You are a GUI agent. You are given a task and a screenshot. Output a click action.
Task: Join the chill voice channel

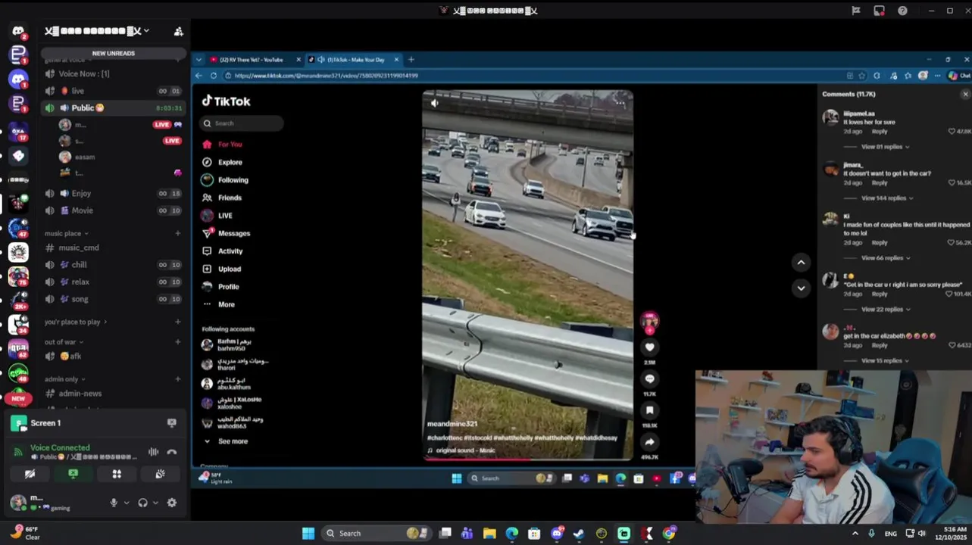[114, 265]
